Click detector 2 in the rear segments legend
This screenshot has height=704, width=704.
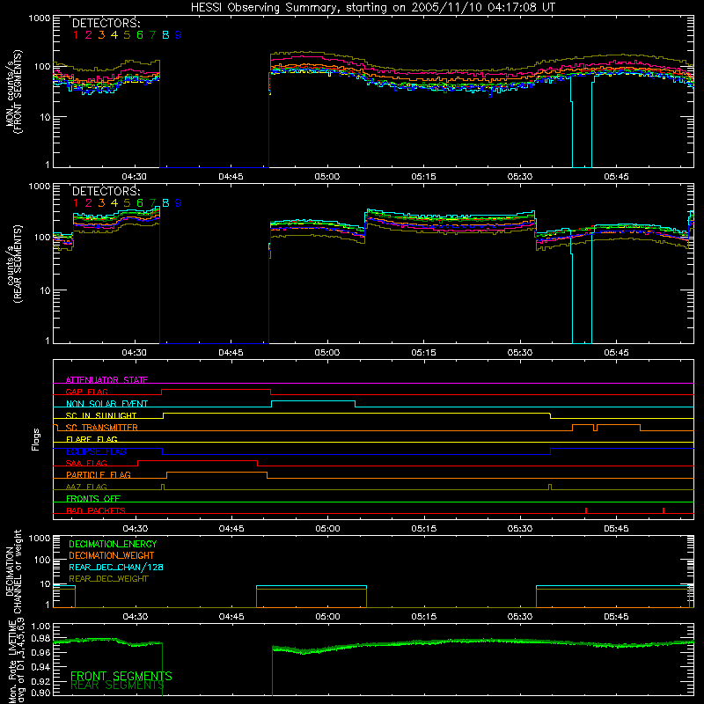point(89,203)
